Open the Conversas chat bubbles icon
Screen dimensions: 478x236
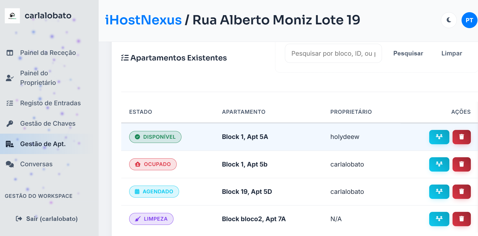(10, 164)
